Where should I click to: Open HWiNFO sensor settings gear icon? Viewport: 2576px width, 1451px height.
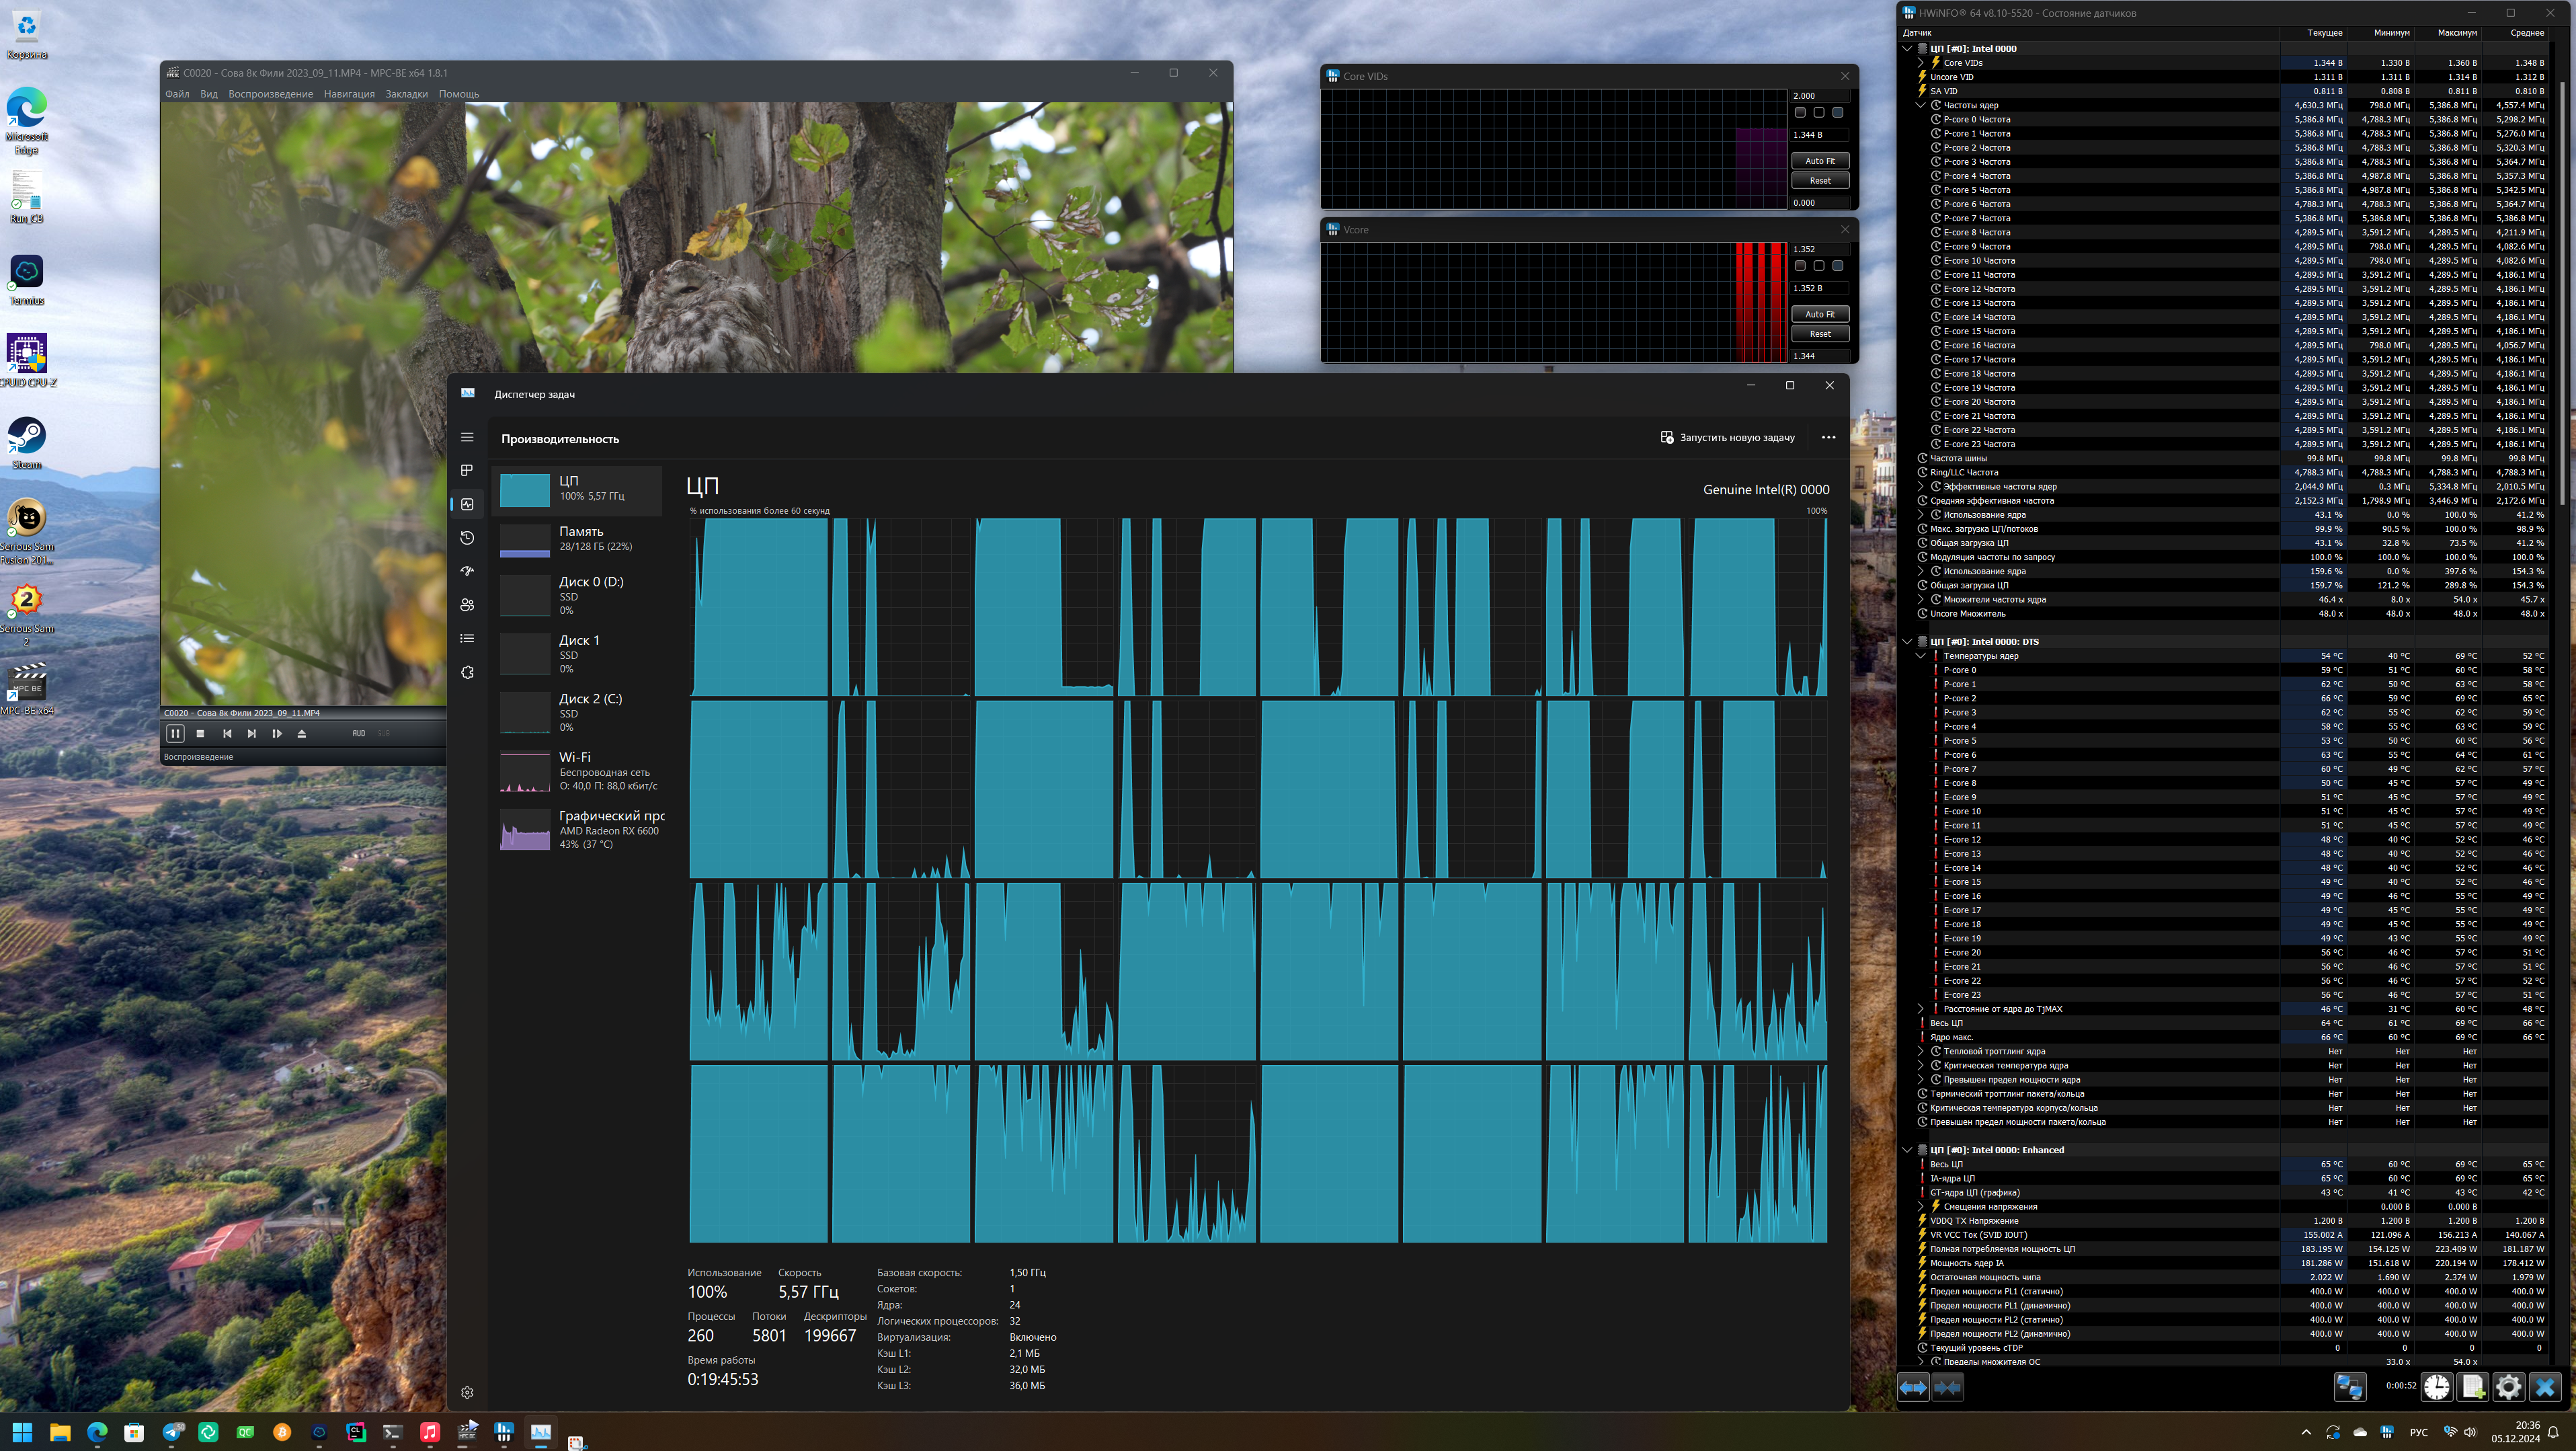click(x=2508, y=1387)
